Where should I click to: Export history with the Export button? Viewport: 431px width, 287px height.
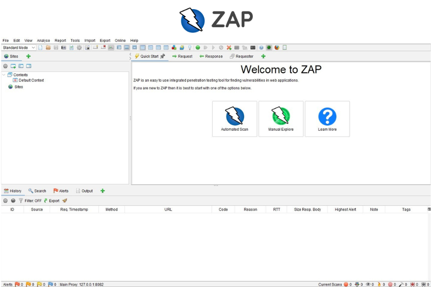(52, 201)
